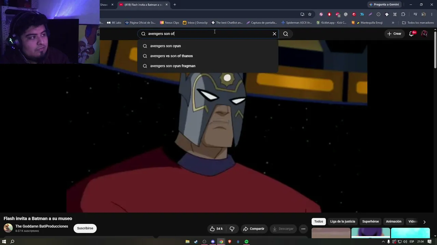The height and width of the screenshot is (245, 437).
Task: Open the 6K Labs bookmark
Action: click(x=114, y=23)
